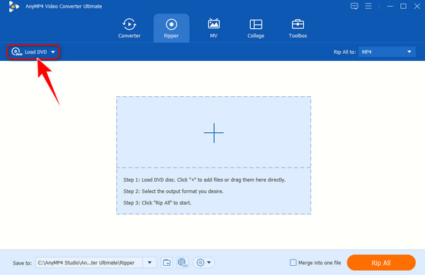
Task: Click the Load DVD button
Action: point(29,52)
